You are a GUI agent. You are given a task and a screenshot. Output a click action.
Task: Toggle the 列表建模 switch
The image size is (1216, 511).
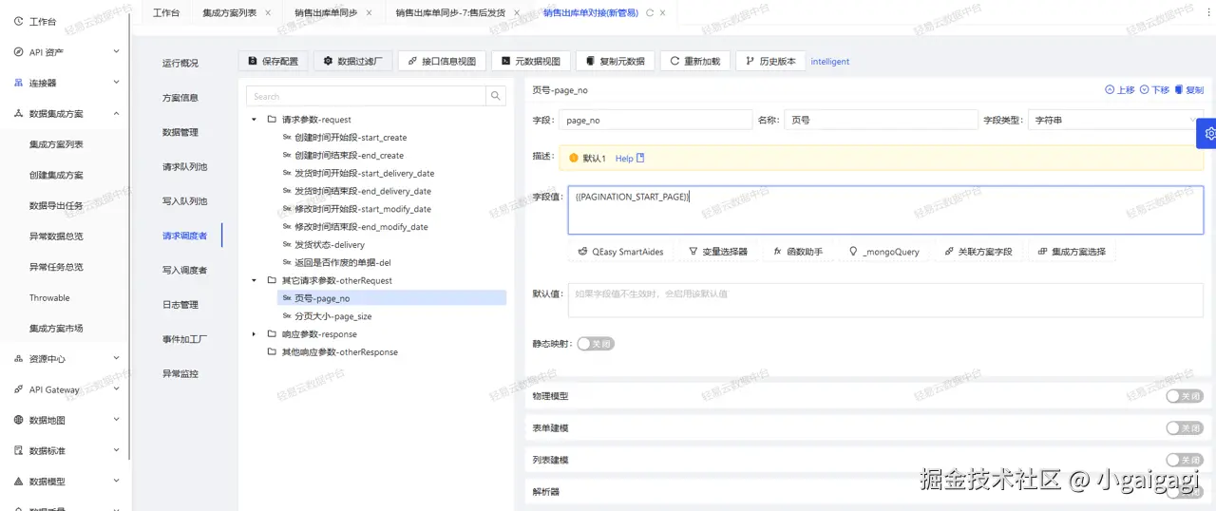click(x=1185, y=460)
